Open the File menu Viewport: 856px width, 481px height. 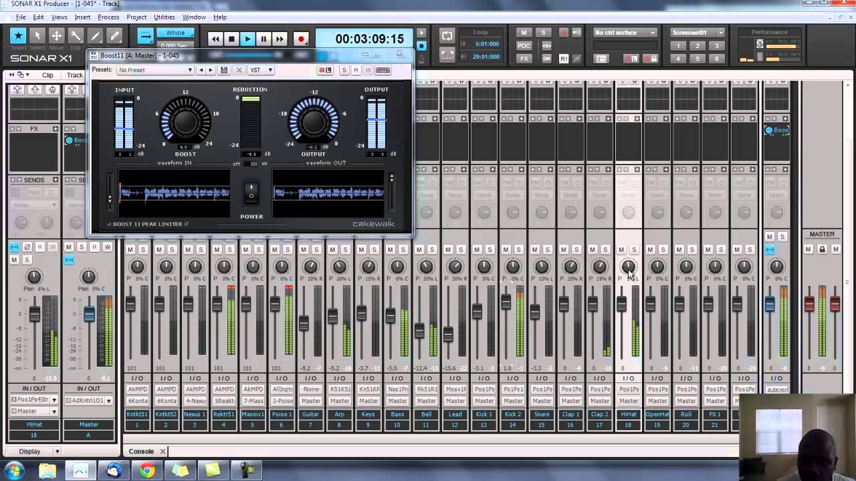pyautogui.click(x=21, y=17)
